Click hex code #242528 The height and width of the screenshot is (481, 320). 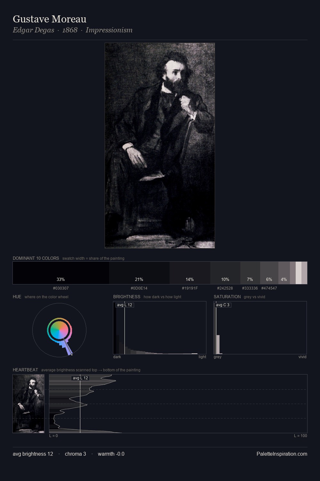click(x=225, y=288)
